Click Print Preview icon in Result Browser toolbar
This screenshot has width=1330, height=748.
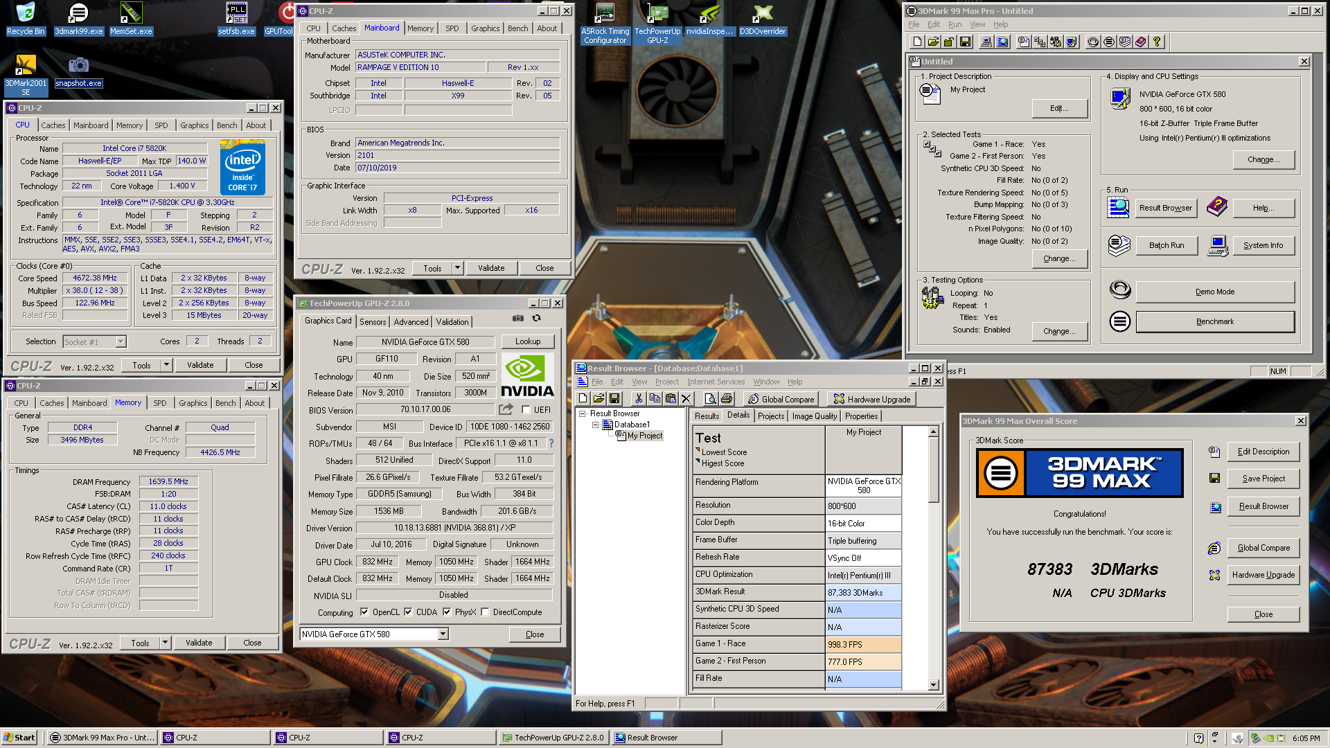(x=710, y=399)
